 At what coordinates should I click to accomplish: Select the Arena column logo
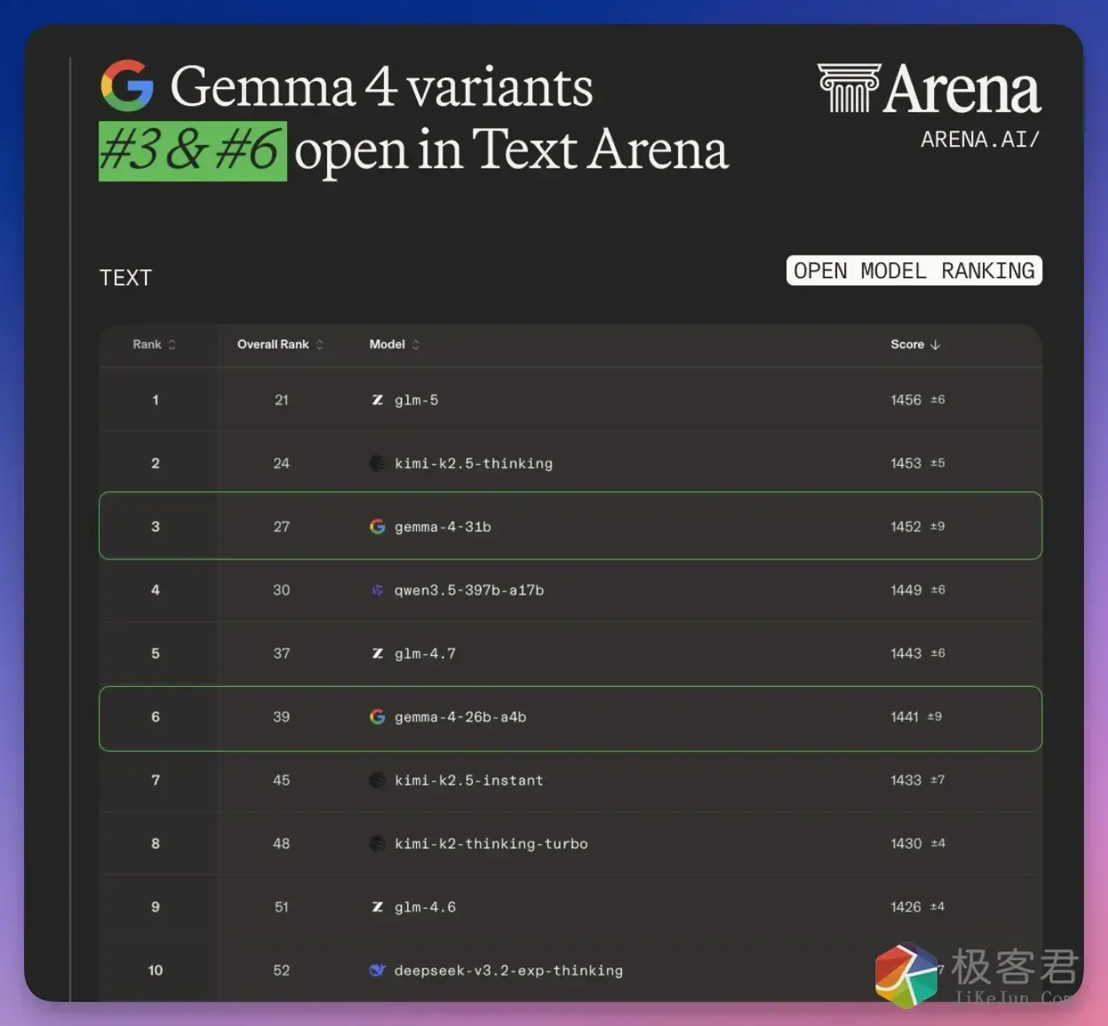848,88
